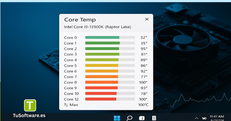Select the Core 6 label
This screenshot has width=231, height=121.
70,71
